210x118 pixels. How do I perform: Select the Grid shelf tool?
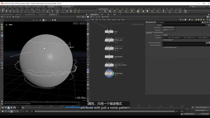pos(17,11)
